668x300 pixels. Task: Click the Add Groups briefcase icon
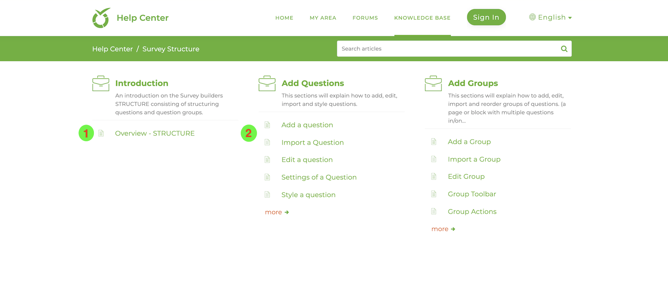(433, 83)
